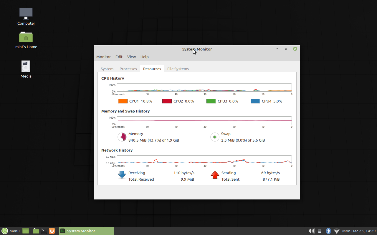This screenshot has width=377, height=235.
Task: Open the Monitor menu
Action: click(x=103, y=57)
